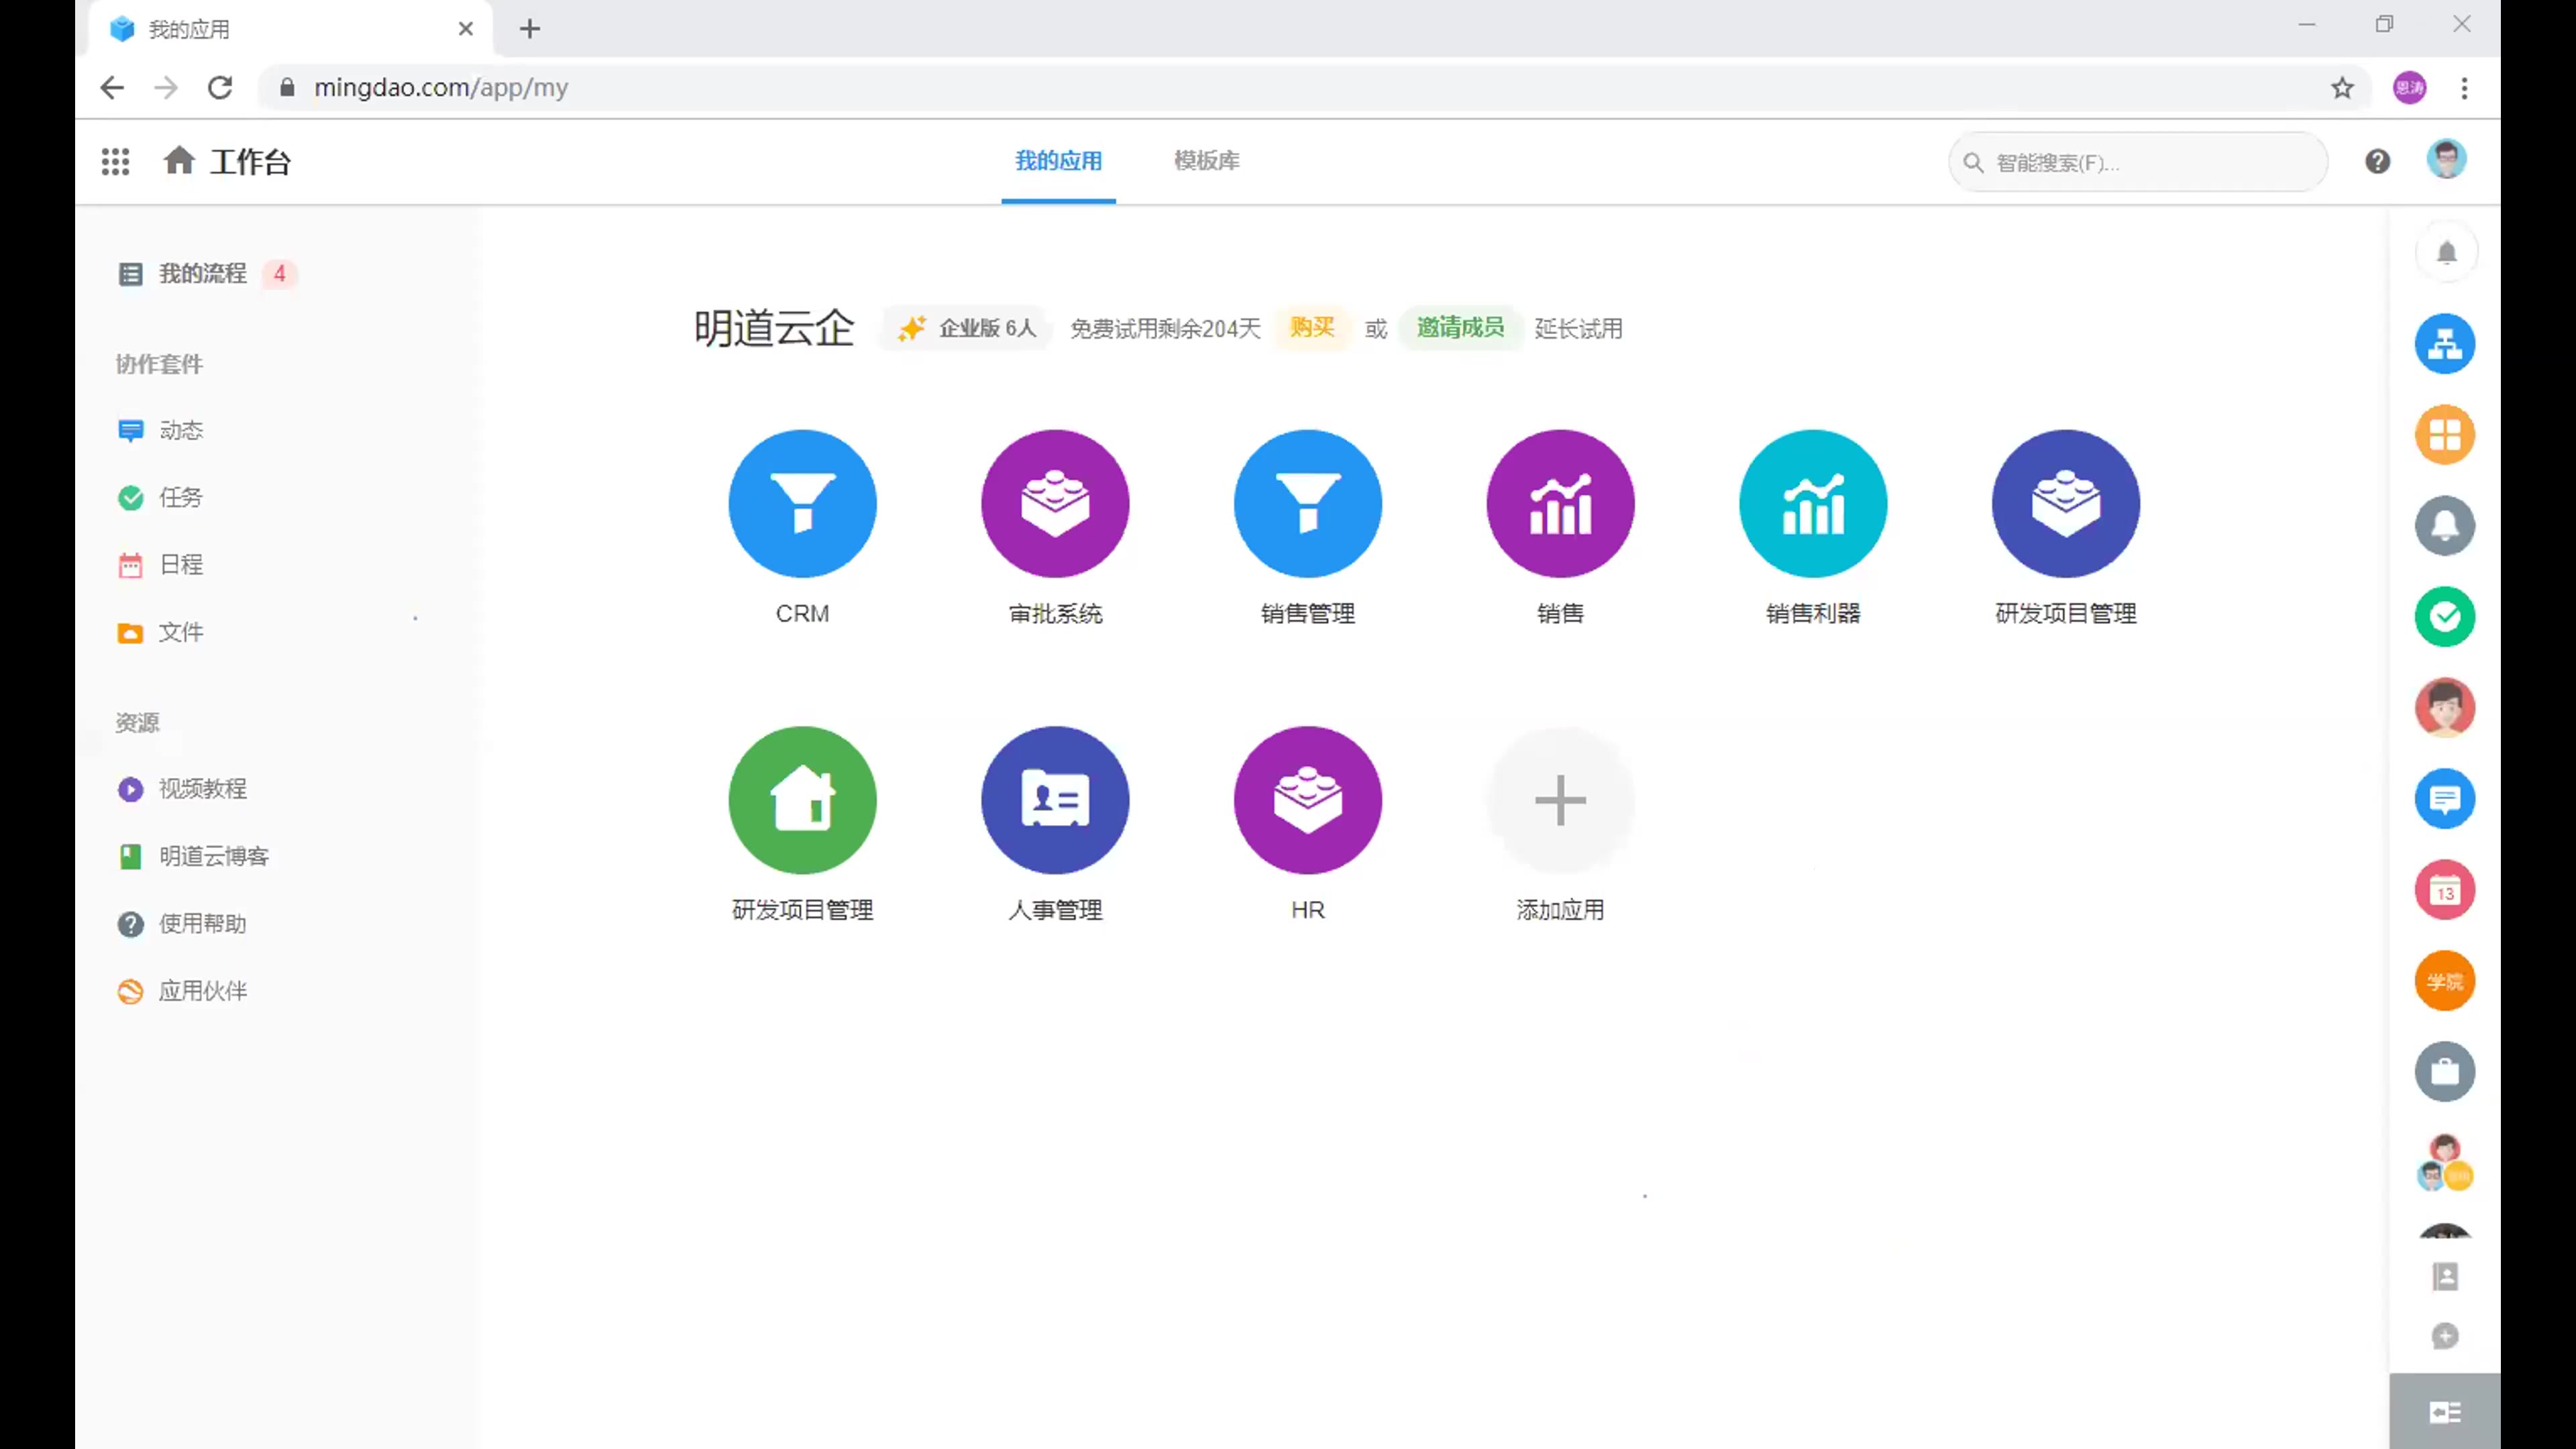Open the browser three-dot menu

2464,88
